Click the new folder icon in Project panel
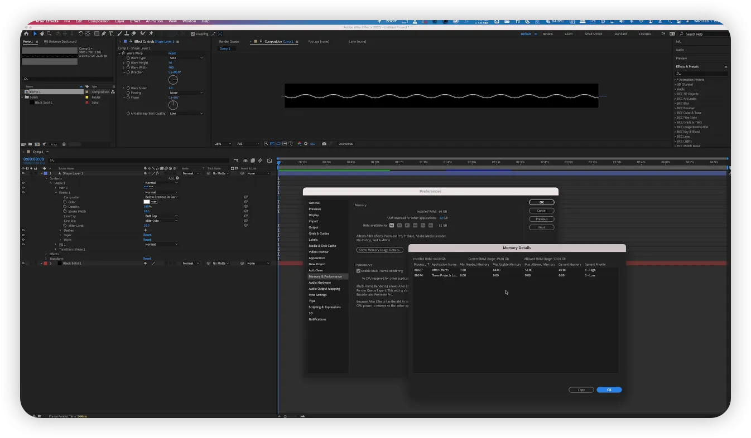 pos(30,144)
